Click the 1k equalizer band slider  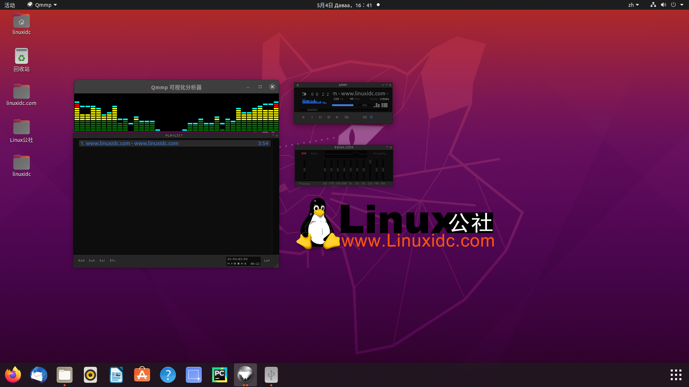pos(351,169)
